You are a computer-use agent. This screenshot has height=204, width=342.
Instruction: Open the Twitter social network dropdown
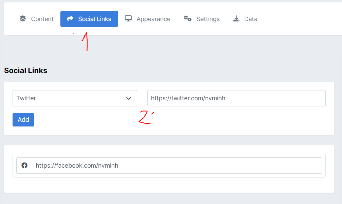(x=68, y=98)
